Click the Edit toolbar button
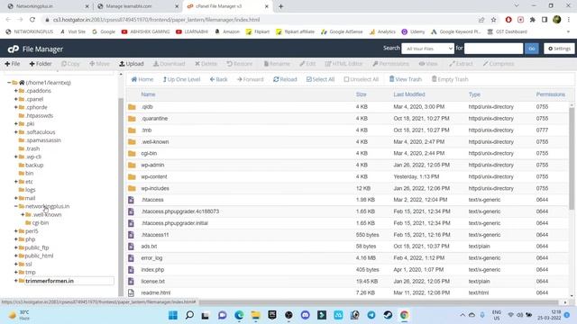Image resolution: width=577 pixels, height=324 pixels. tap(307, 64)
